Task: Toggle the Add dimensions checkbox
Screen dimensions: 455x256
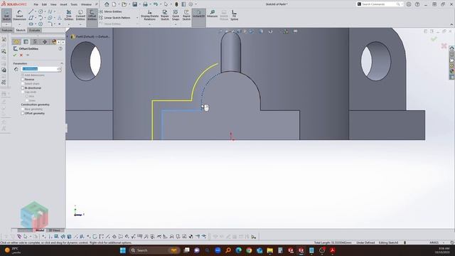Action: point(23,75)
